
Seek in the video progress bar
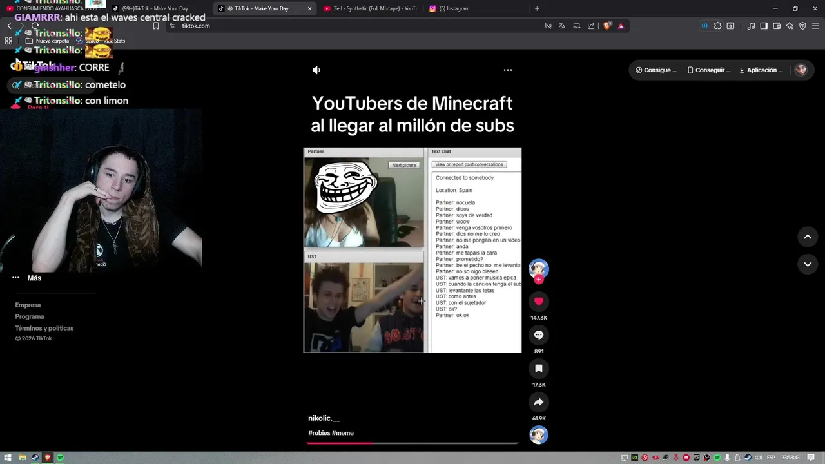[412, 443]
